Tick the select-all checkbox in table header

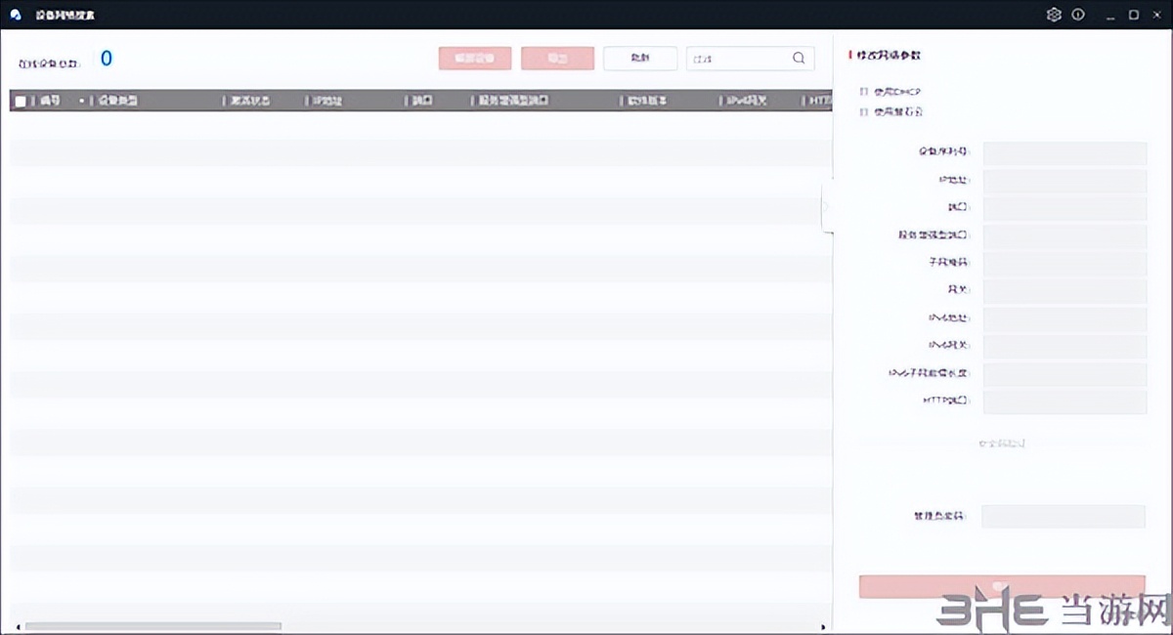click(x=21, y=102)
